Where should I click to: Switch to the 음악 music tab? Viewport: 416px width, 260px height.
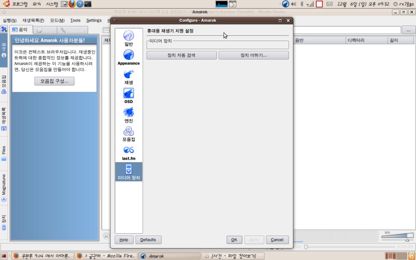coord(20,30)
